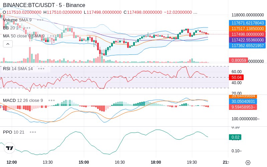Click the 117671.62178043 upper band price label
This screenshot has width=267, height=167.
click(x=247, y=23)
